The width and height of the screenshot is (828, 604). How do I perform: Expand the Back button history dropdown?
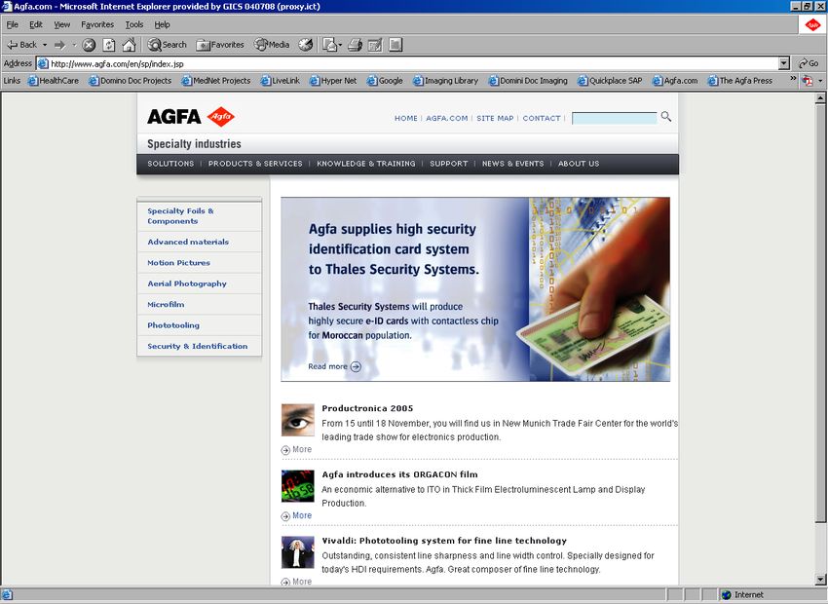pyautogui.click(x=45, y=45)
